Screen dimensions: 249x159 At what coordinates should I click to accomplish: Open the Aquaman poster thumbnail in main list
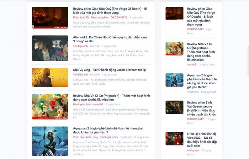coord(50,141)
